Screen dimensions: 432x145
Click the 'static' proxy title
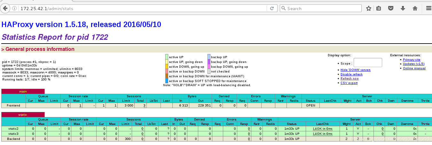(x=23, y=114)
